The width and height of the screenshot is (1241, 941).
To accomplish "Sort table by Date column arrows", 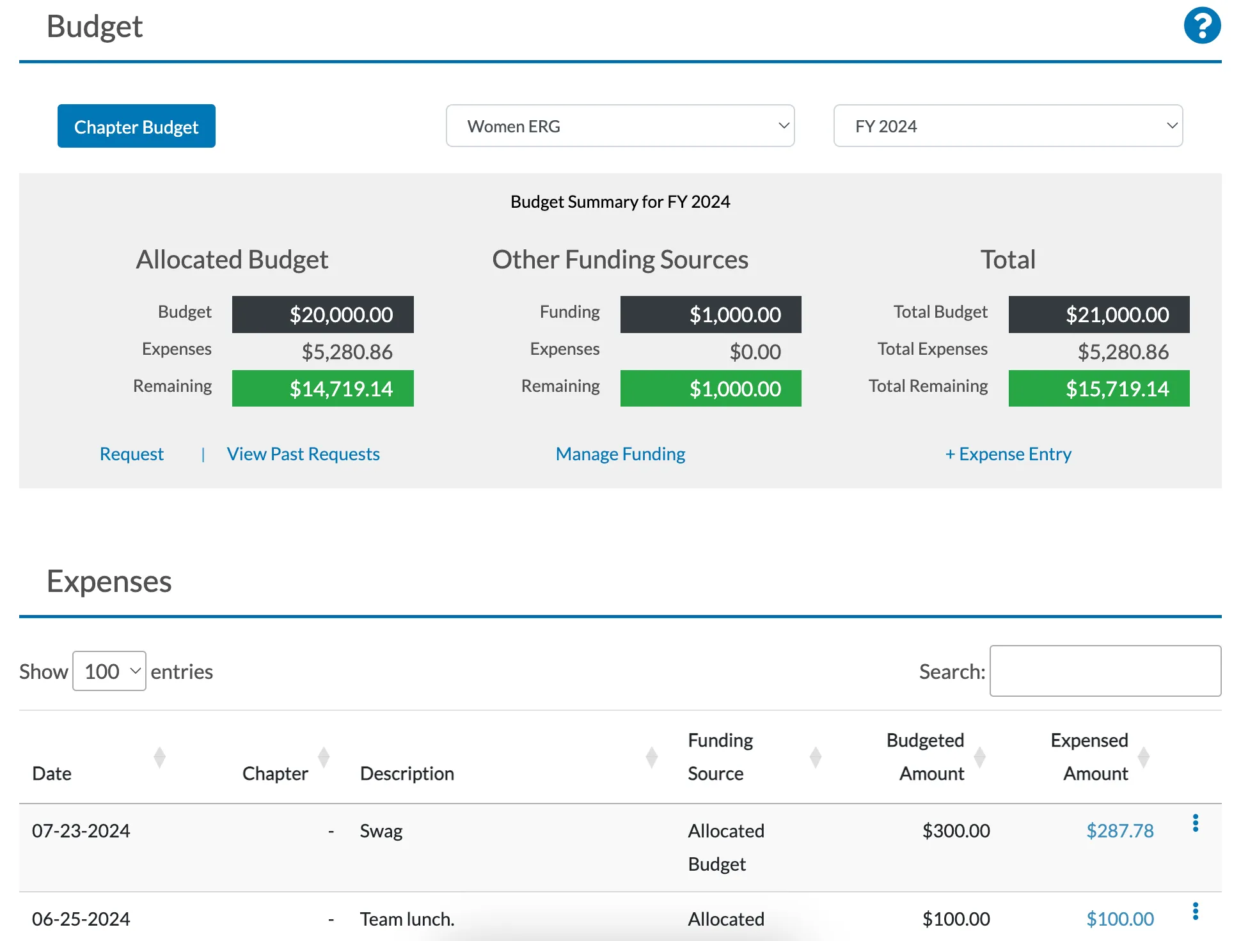I will [159, 757].
